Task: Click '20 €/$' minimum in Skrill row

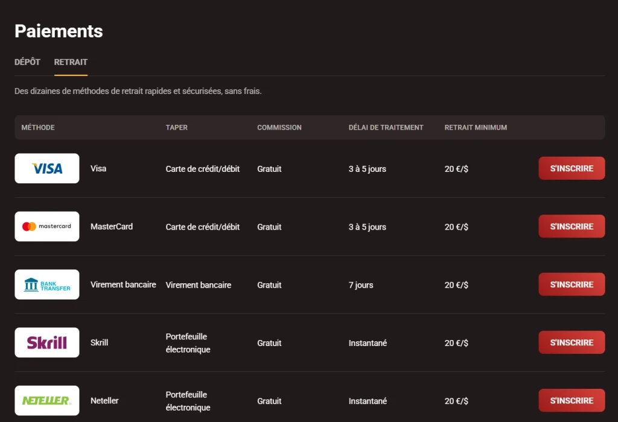Action: (x=456, y=343)
